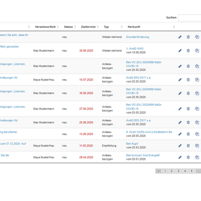Trash the row due 25.06.2020
This screenshot has width=201, height=201.
pyautogui.click(x=188, y=122)
